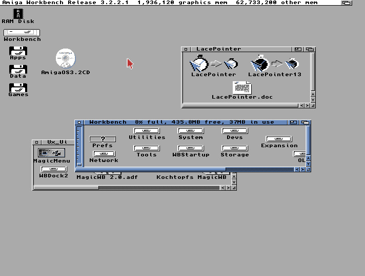Click the depth gadget of LacePointer window
This screenshot has height=276, width=365.
pyautogui.click(x=310, y=49)
